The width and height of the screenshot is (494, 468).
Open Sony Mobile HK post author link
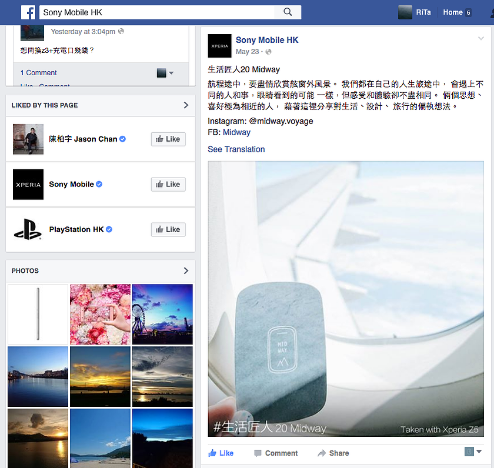click(267, 40)
